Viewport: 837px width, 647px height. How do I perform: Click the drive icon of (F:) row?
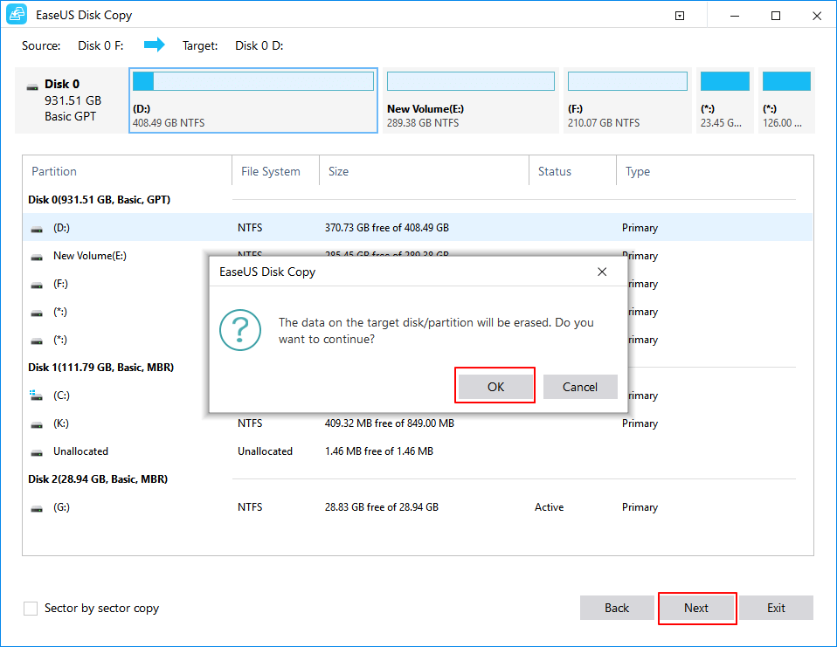click(37, 286)
